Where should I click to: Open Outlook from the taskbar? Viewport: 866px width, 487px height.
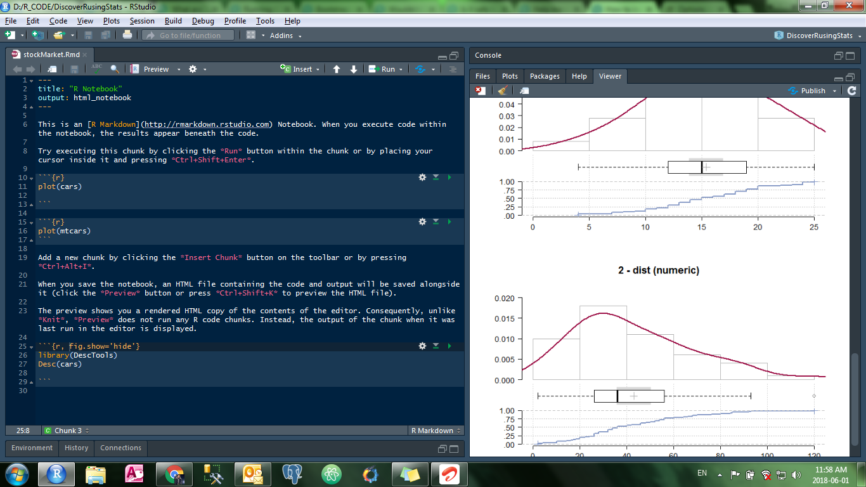[253, 474]
